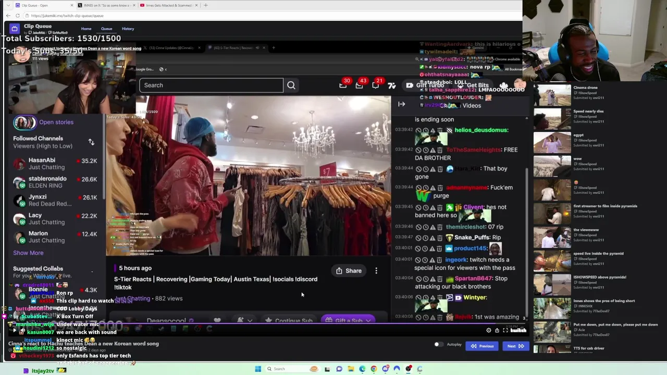The height and width of the screenshot is (375, 667).
Task: Open the Marlon channel in sidebar
Action: point(55,237)
